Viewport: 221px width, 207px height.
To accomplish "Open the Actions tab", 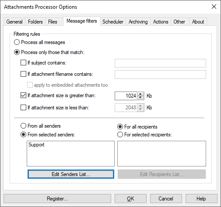I will 161,22.
